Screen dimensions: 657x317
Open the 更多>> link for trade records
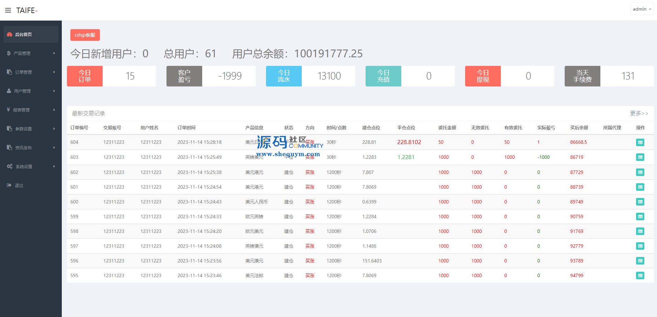tap(639, 113)
